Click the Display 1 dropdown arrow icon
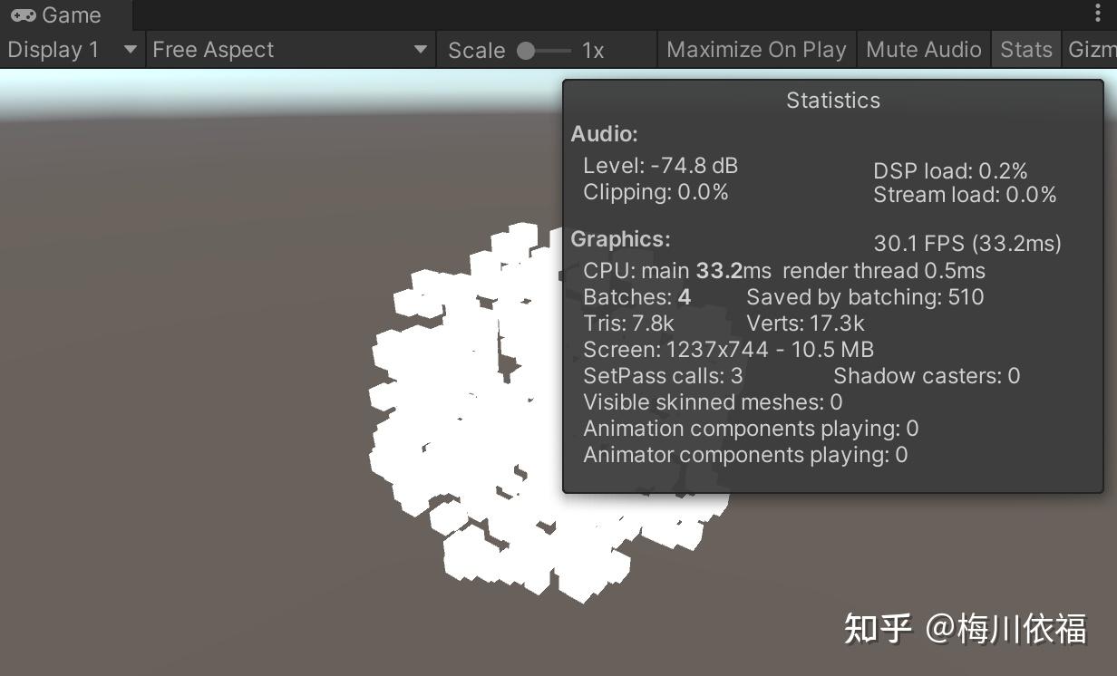 130,50
